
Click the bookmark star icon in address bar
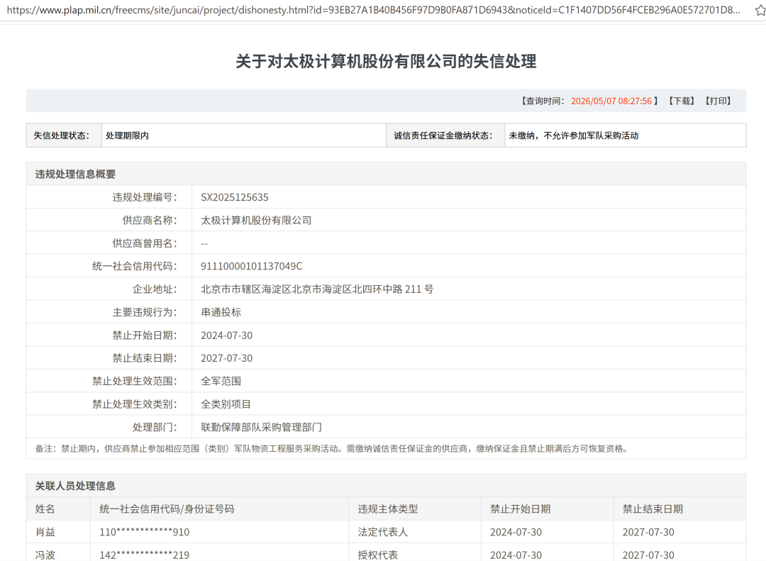tap(760, 10)
